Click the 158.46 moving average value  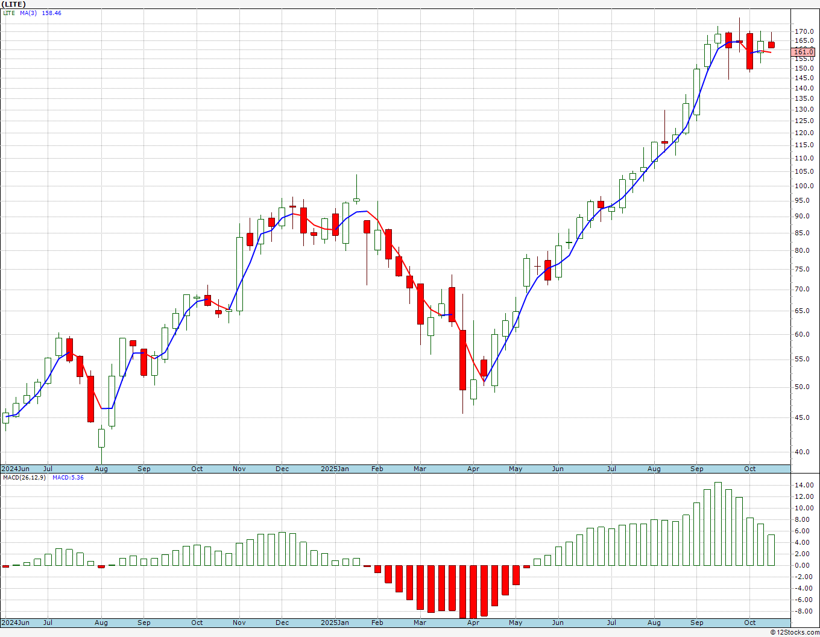pyautogui.click(x=51, y=13)
